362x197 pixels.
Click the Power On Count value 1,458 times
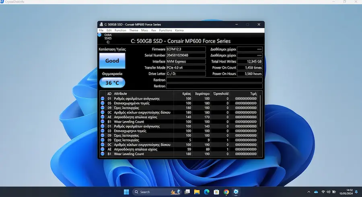(250, 67)
